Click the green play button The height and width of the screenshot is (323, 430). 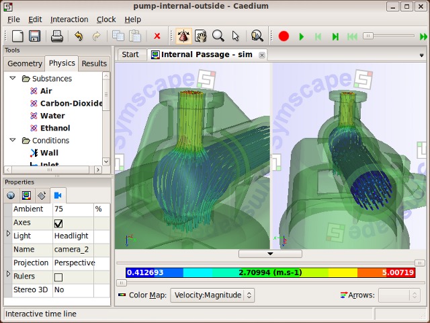pyautogui.click(x=302, y=36)
